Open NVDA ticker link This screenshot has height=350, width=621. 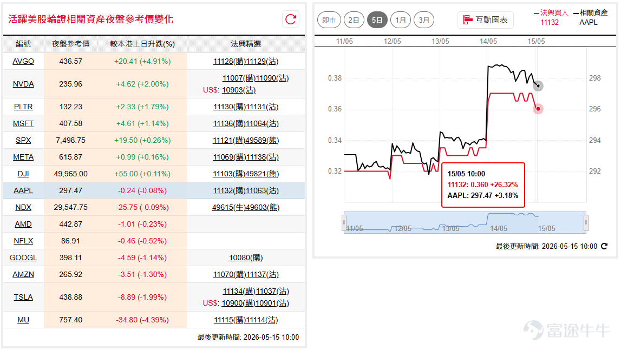(x=23, y=84)
